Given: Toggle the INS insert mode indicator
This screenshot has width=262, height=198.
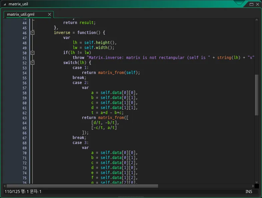Looking at the screenshot, I should pyautogui.click(x=249, y=192).
